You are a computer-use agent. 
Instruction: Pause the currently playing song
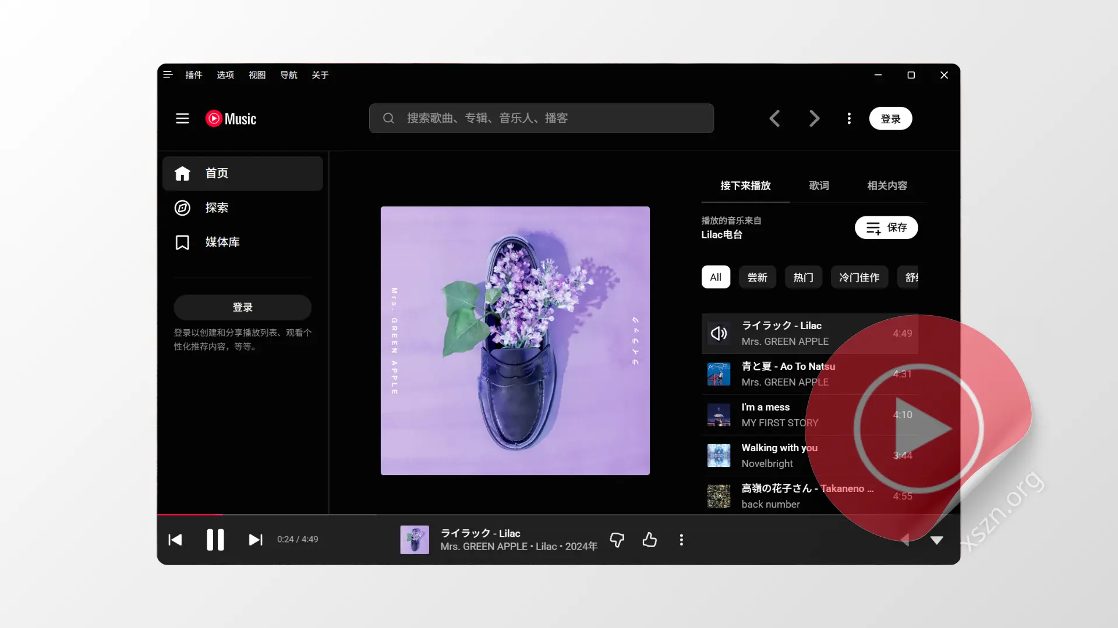[215, 540]
